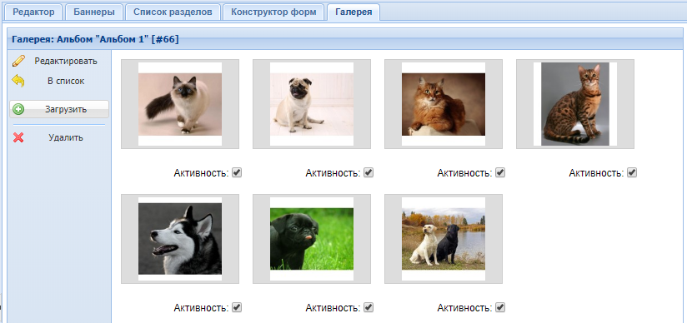Click the Редактировать button label

[x=66, y=61]
